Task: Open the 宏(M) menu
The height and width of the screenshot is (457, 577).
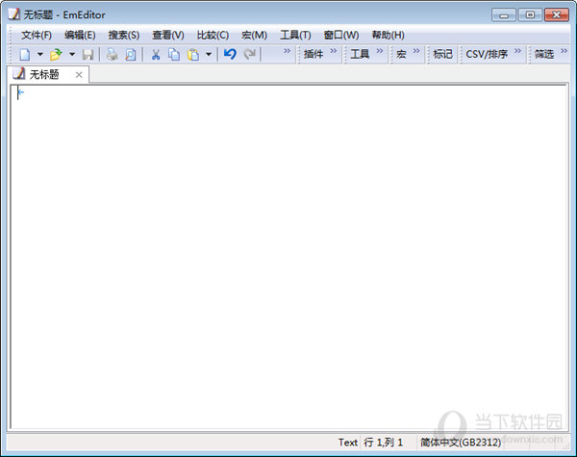Action: click(x=254, y=35)
